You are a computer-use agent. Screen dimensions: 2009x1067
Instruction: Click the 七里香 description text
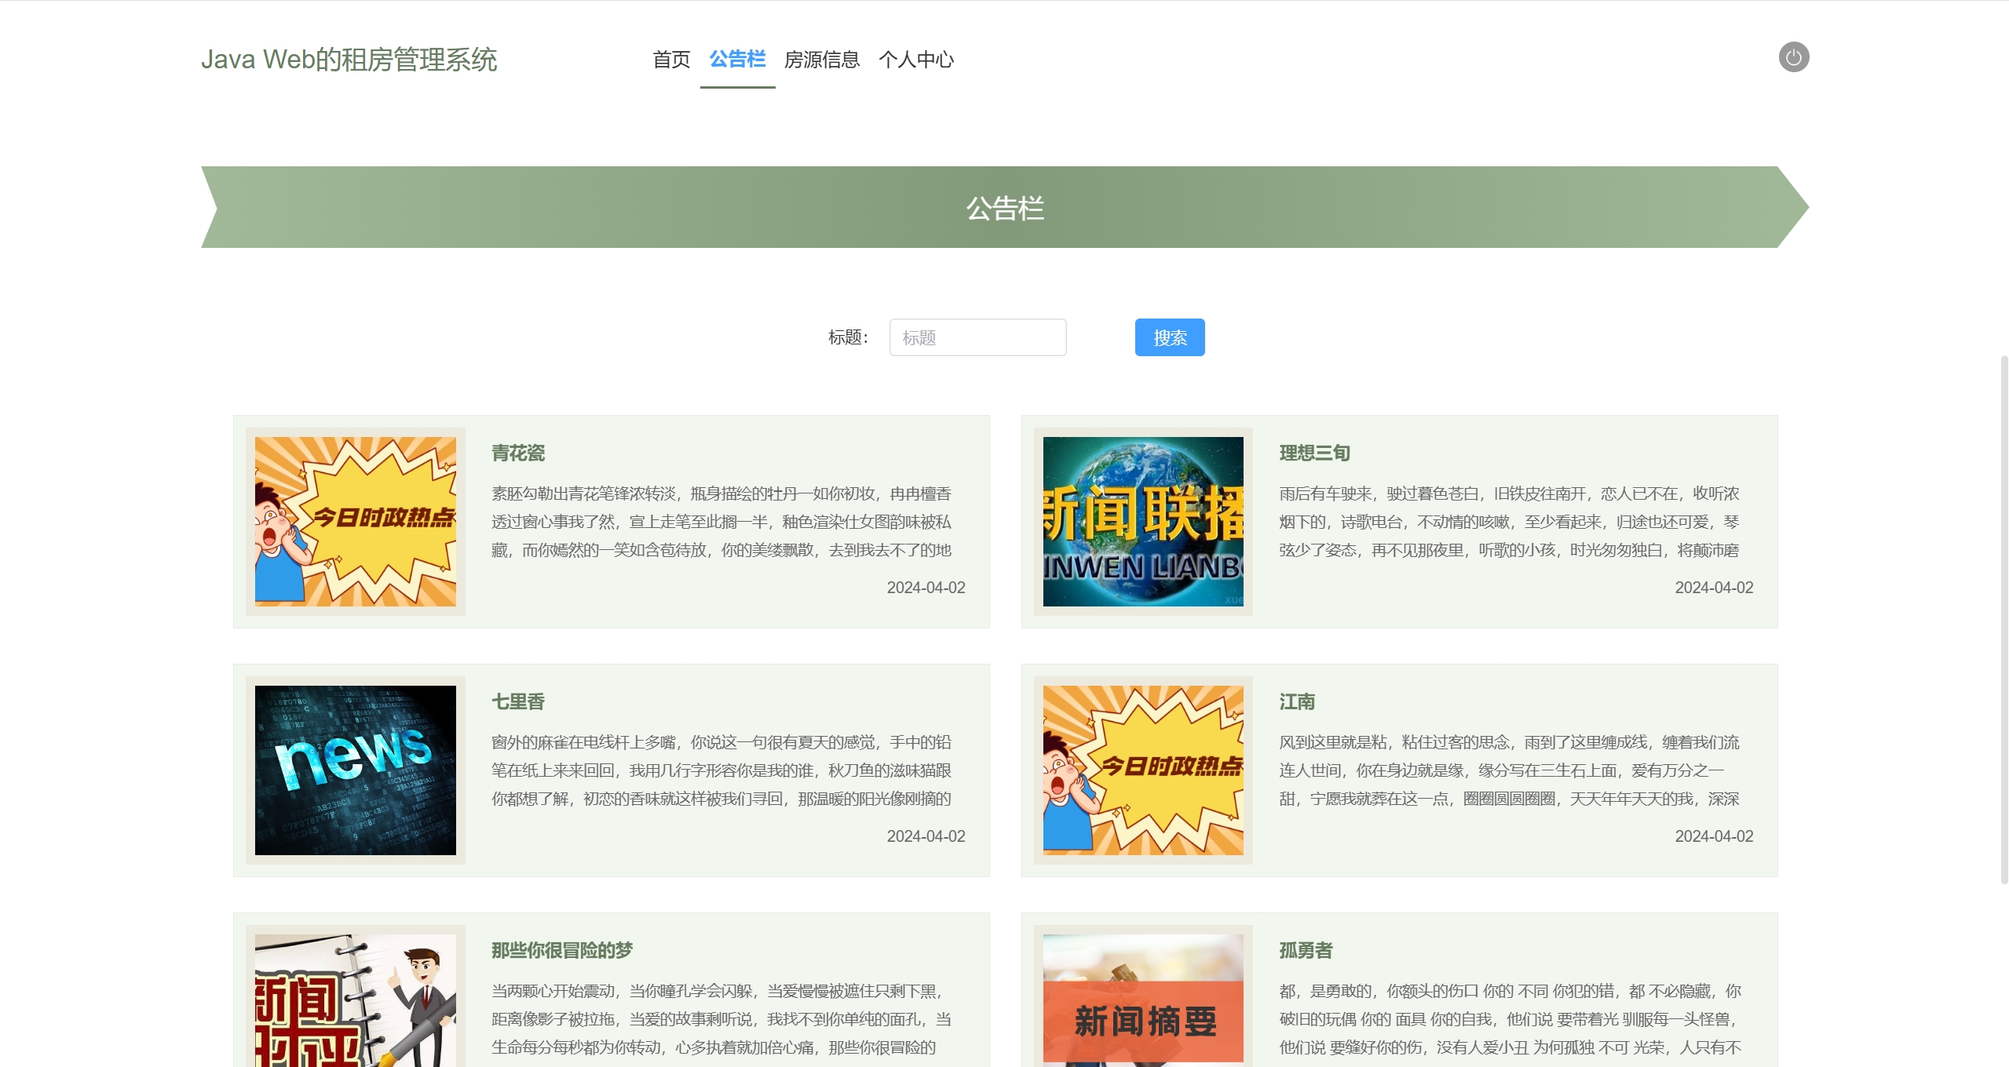click(721, 770)
